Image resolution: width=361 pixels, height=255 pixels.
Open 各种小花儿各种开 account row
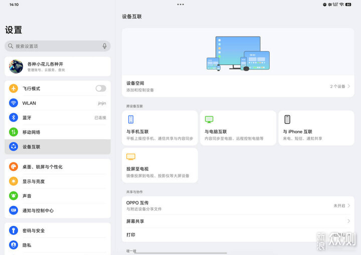click(x=58, y=67)
